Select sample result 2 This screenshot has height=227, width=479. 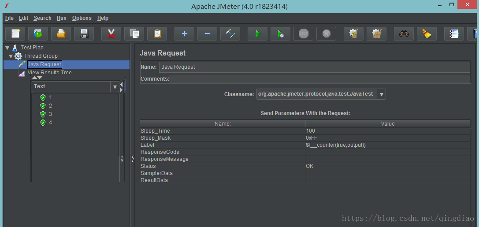[x=50, y=106]
